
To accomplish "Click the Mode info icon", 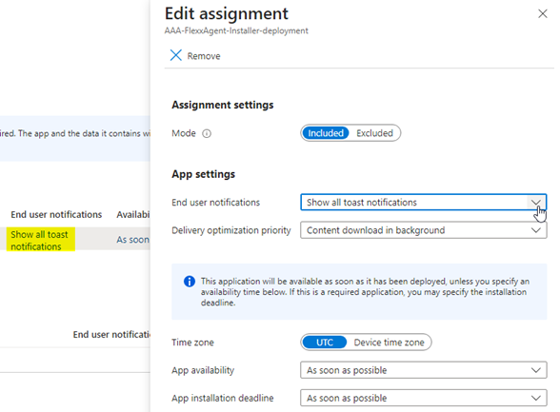I will click(x=207, y=133).
